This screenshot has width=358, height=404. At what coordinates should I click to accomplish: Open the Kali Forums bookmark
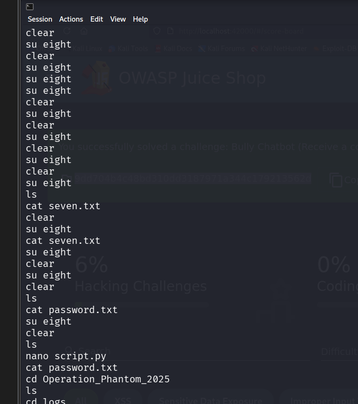point(222,49)
